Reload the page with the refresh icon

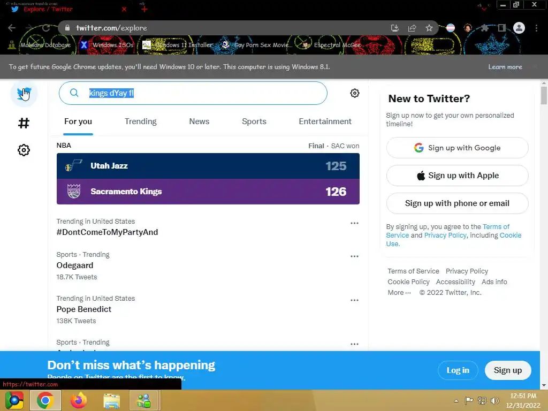click(x=46, y=28)
